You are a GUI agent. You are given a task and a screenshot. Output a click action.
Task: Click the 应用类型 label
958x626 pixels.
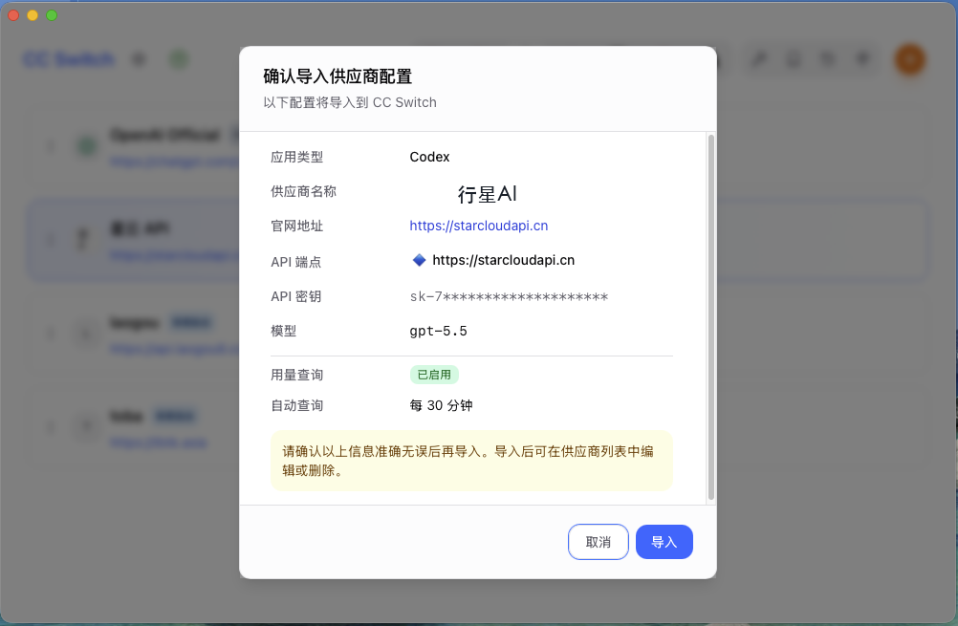[x=297, y=157]
